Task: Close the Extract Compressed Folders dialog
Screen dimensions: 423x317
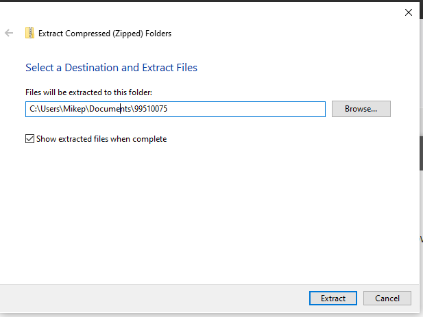Action: (409, 12)
